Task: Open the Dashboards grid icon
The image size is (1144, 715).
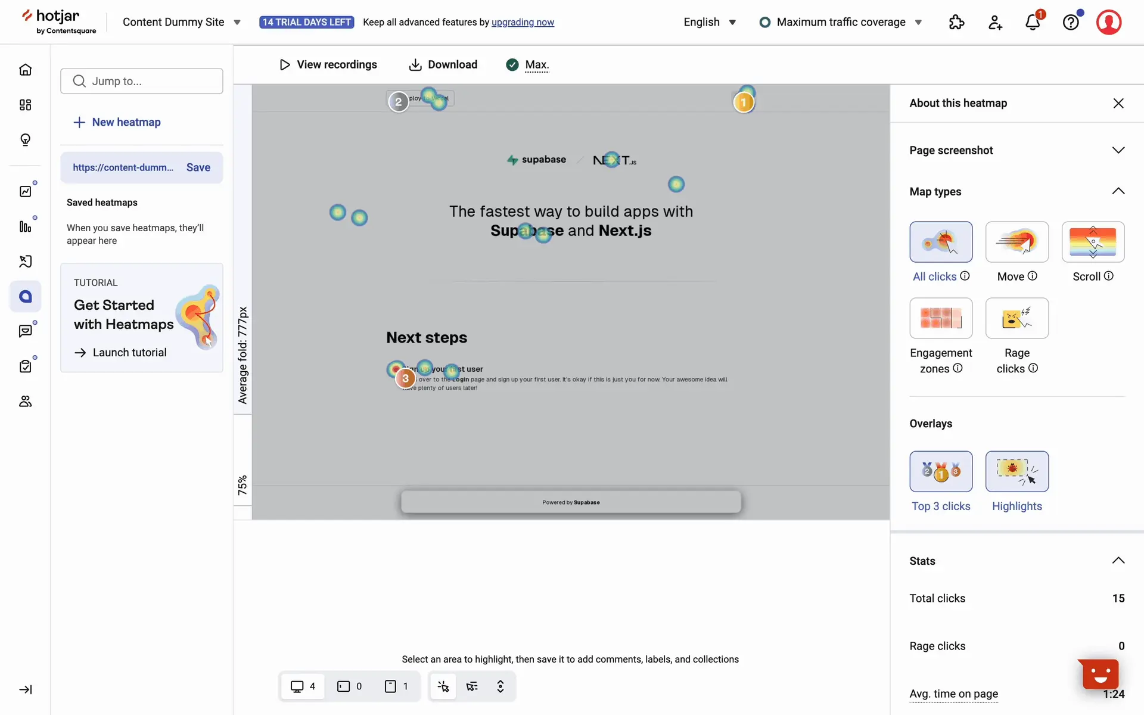Action: point(25,105)
